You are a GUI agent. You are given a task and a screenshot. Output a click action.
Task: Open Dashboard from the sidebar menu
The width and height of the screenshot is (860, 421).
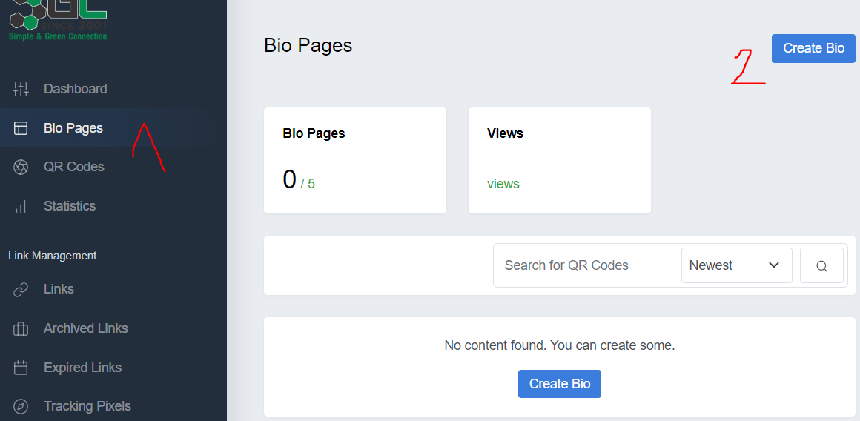(75, 89)
